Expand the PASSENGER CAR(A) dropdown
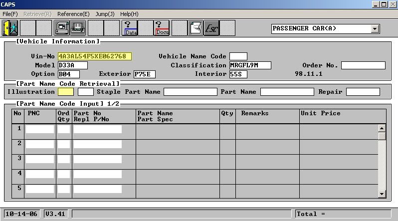398x221 pixels. point(375,29)
